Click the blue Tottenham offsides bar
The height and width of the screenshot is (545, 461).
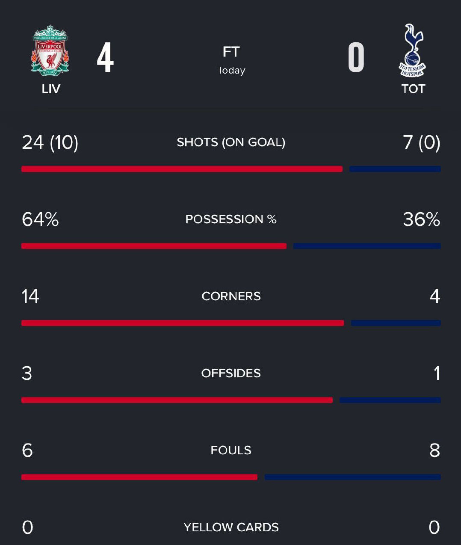point(390,400)
